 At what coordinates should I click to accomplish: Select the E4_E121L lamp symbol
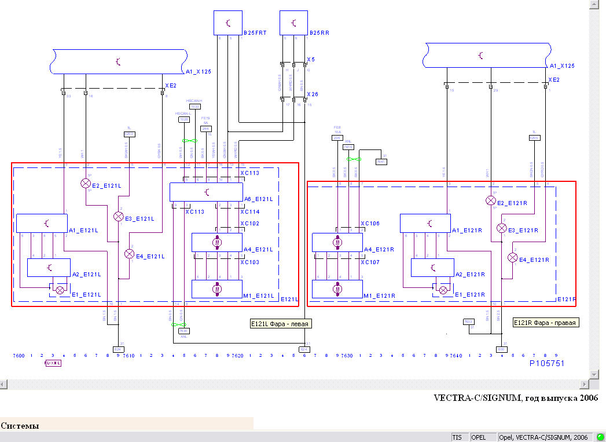pos(129,254)
